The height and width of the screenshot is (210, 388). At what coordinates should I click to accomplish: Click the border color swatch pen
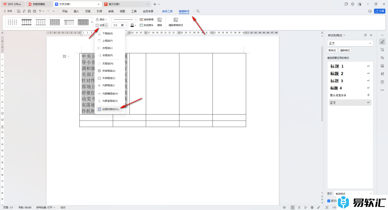tap(132, 25)
